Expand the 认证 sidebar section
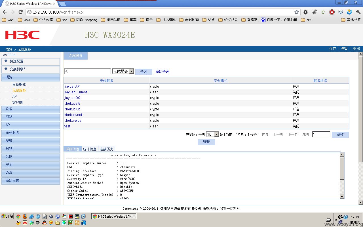 (x=31, y=157)
